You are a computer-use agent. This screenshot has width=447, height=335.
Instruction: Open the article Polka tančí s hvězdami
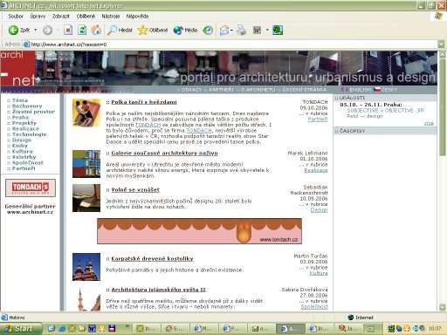click(144, 102)
